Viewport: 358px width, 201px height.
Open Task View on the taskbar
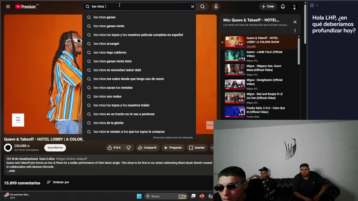click(193, 196)
